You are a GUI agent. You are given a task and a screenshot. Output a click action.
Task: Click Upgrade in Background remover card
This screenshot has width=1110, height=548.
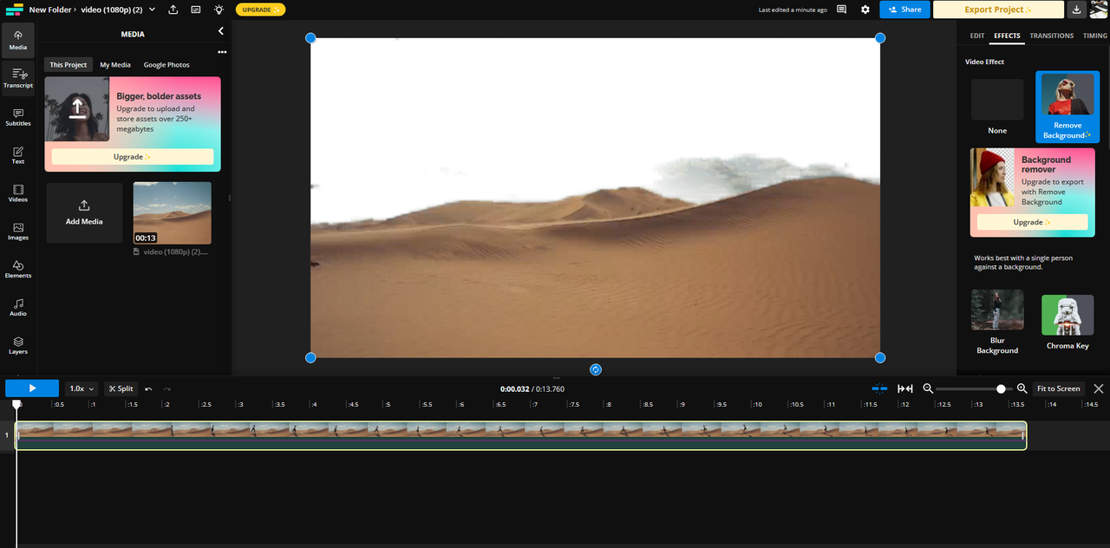pyautogui.click(x=1032, y=222)
